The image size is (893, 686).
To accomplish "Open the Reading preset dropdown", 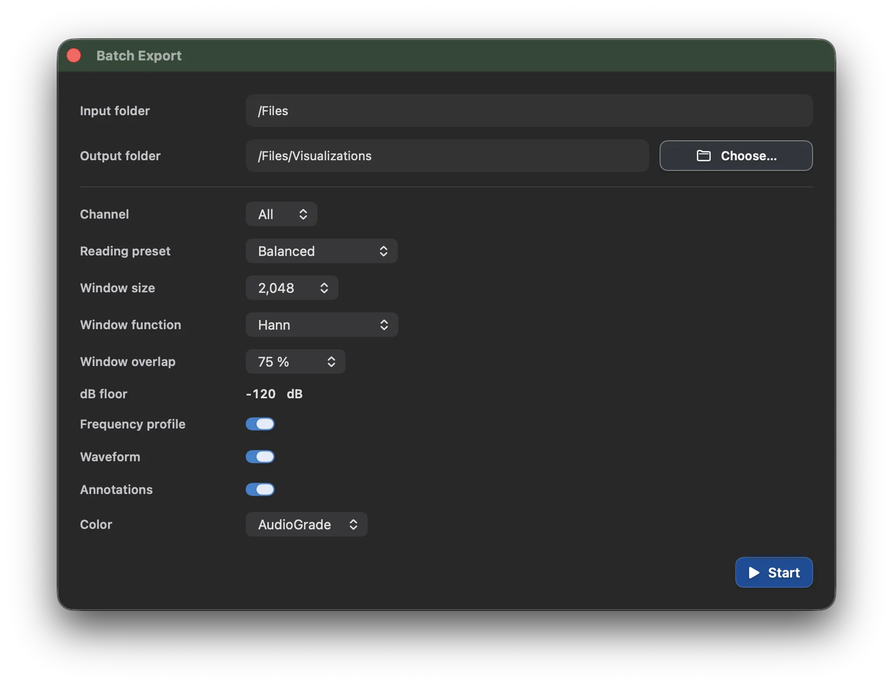I will [x=322, y=251].
